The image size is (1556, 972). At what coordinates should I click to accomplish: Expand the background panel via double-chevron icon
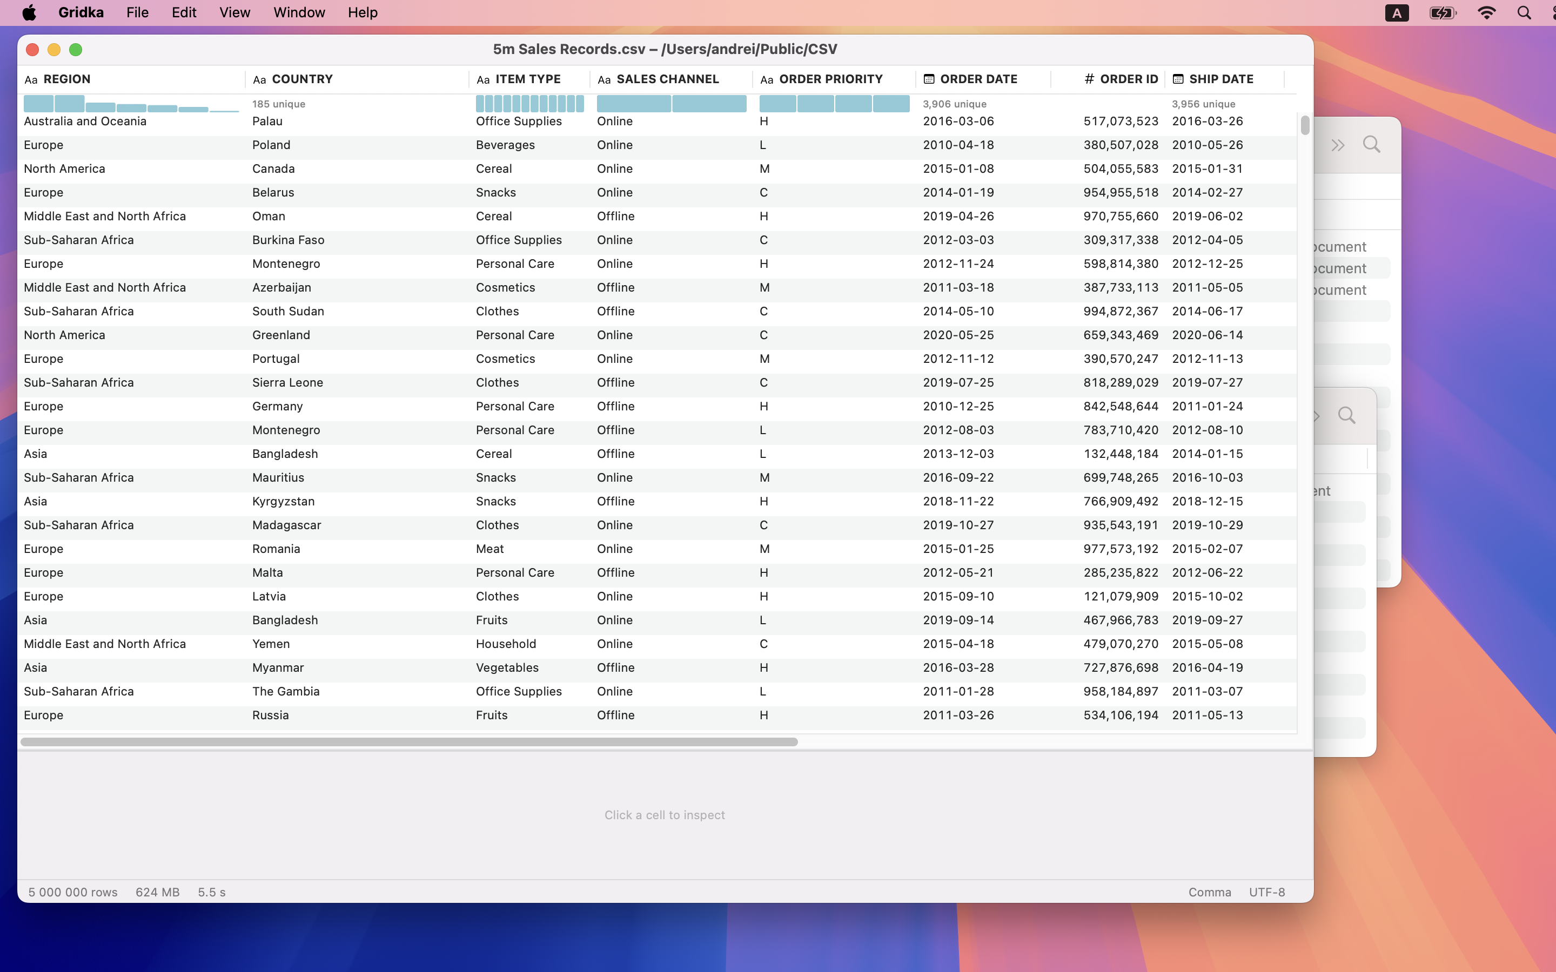click(1338, 145)
